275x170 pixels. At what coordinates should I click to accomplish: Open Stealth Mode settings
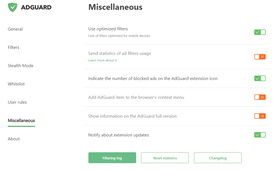tap(21, 66)
